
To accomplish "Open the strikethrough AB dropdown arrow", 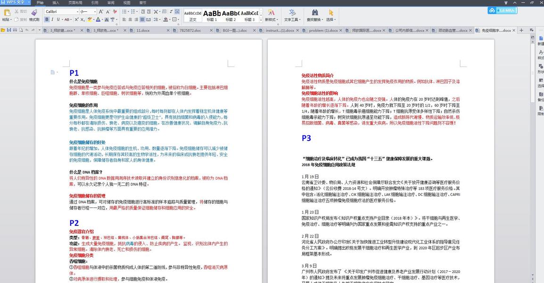I will pos(71,19).
